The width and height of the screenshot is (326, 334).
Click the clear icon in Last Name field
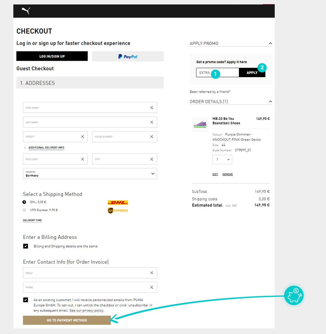(151, 122)
